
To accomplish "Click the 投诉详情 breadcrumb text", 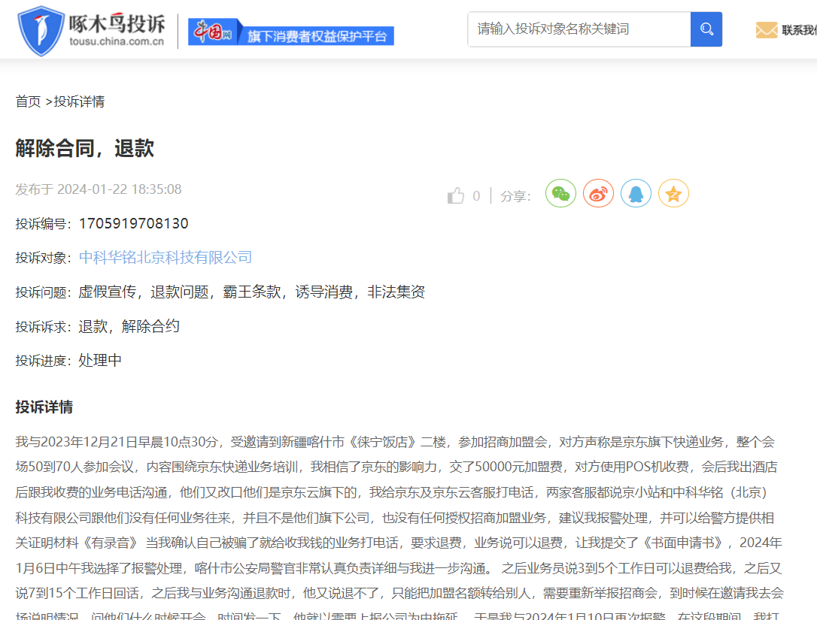I will (79, 101).
